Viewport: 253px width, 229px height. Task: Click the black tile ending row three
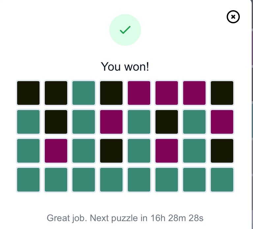(x=222, y=151)
